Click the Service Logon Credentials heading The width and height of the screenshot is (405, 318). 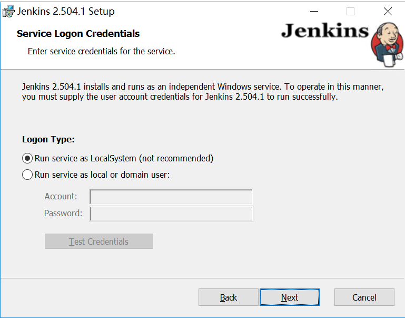[x=78, y=34]
